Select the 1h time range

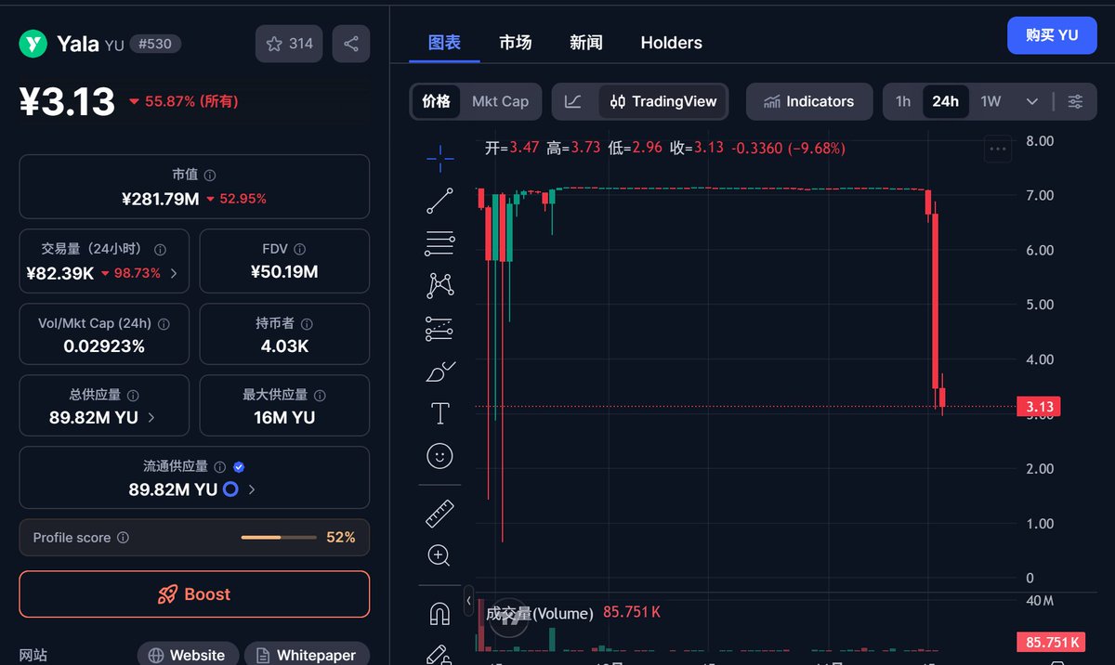903,101
